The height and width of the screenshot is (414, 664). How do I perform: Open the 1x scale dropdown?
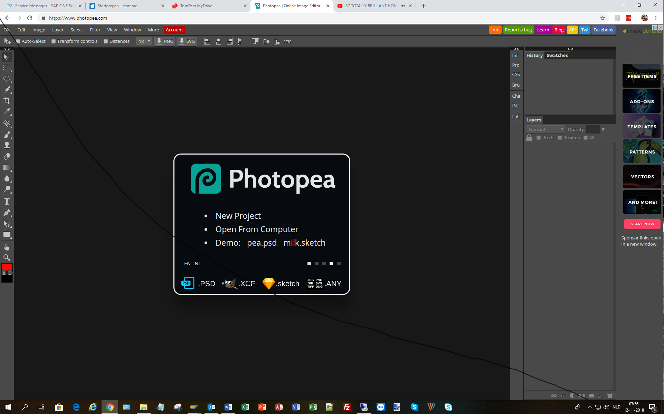click(x=144, y=41)
